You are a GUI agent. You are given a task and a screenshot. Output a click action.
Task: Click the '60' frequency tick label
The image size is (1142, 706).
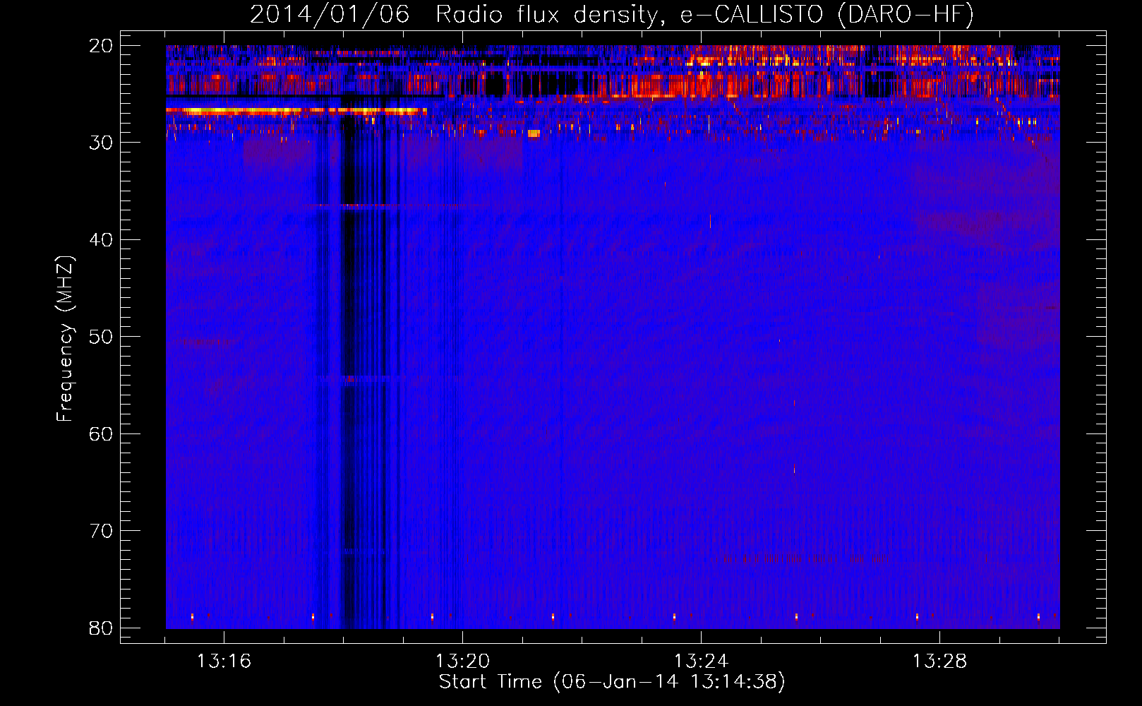102,433
